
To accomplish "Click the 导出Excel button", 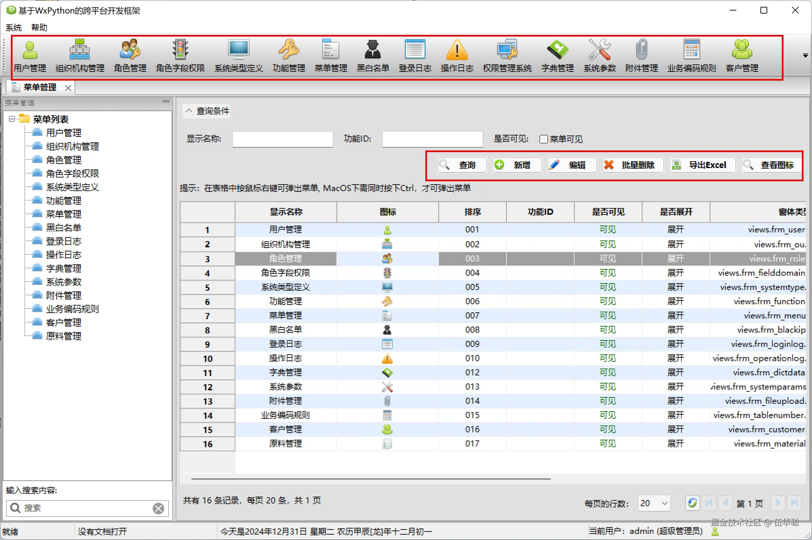I will coord(702,165).
